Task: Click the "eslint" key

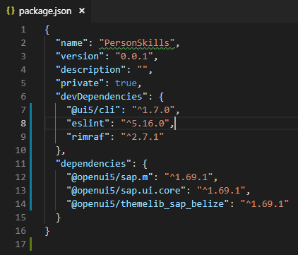Action: [x=88, y=124]
